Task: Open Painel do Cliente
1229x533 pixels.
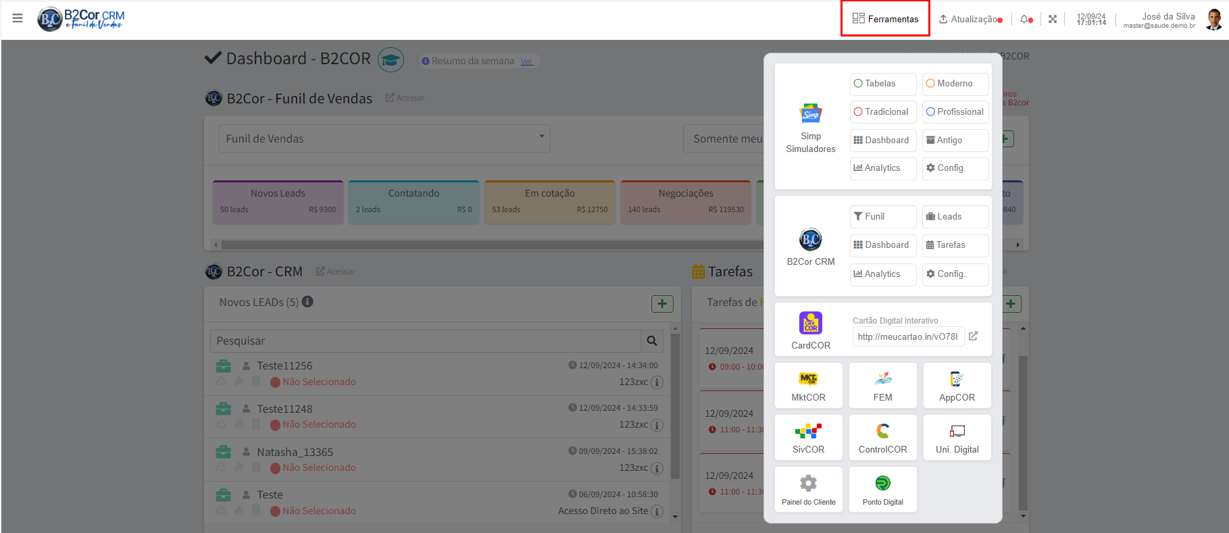Action: coord(808,490)
